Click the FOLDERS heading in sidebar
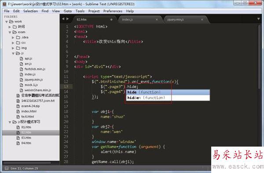 (x=11, y=17)
